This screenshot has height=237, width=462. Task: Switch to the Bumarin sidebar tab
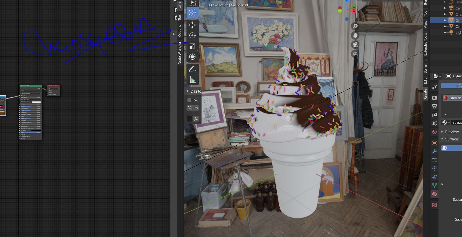(x=425, y=67)
